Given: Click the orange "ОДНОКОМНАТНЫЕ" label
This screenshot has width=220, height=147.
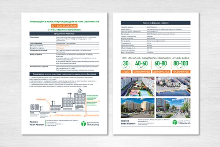Looking at the screenshot, I should [142, 72].
